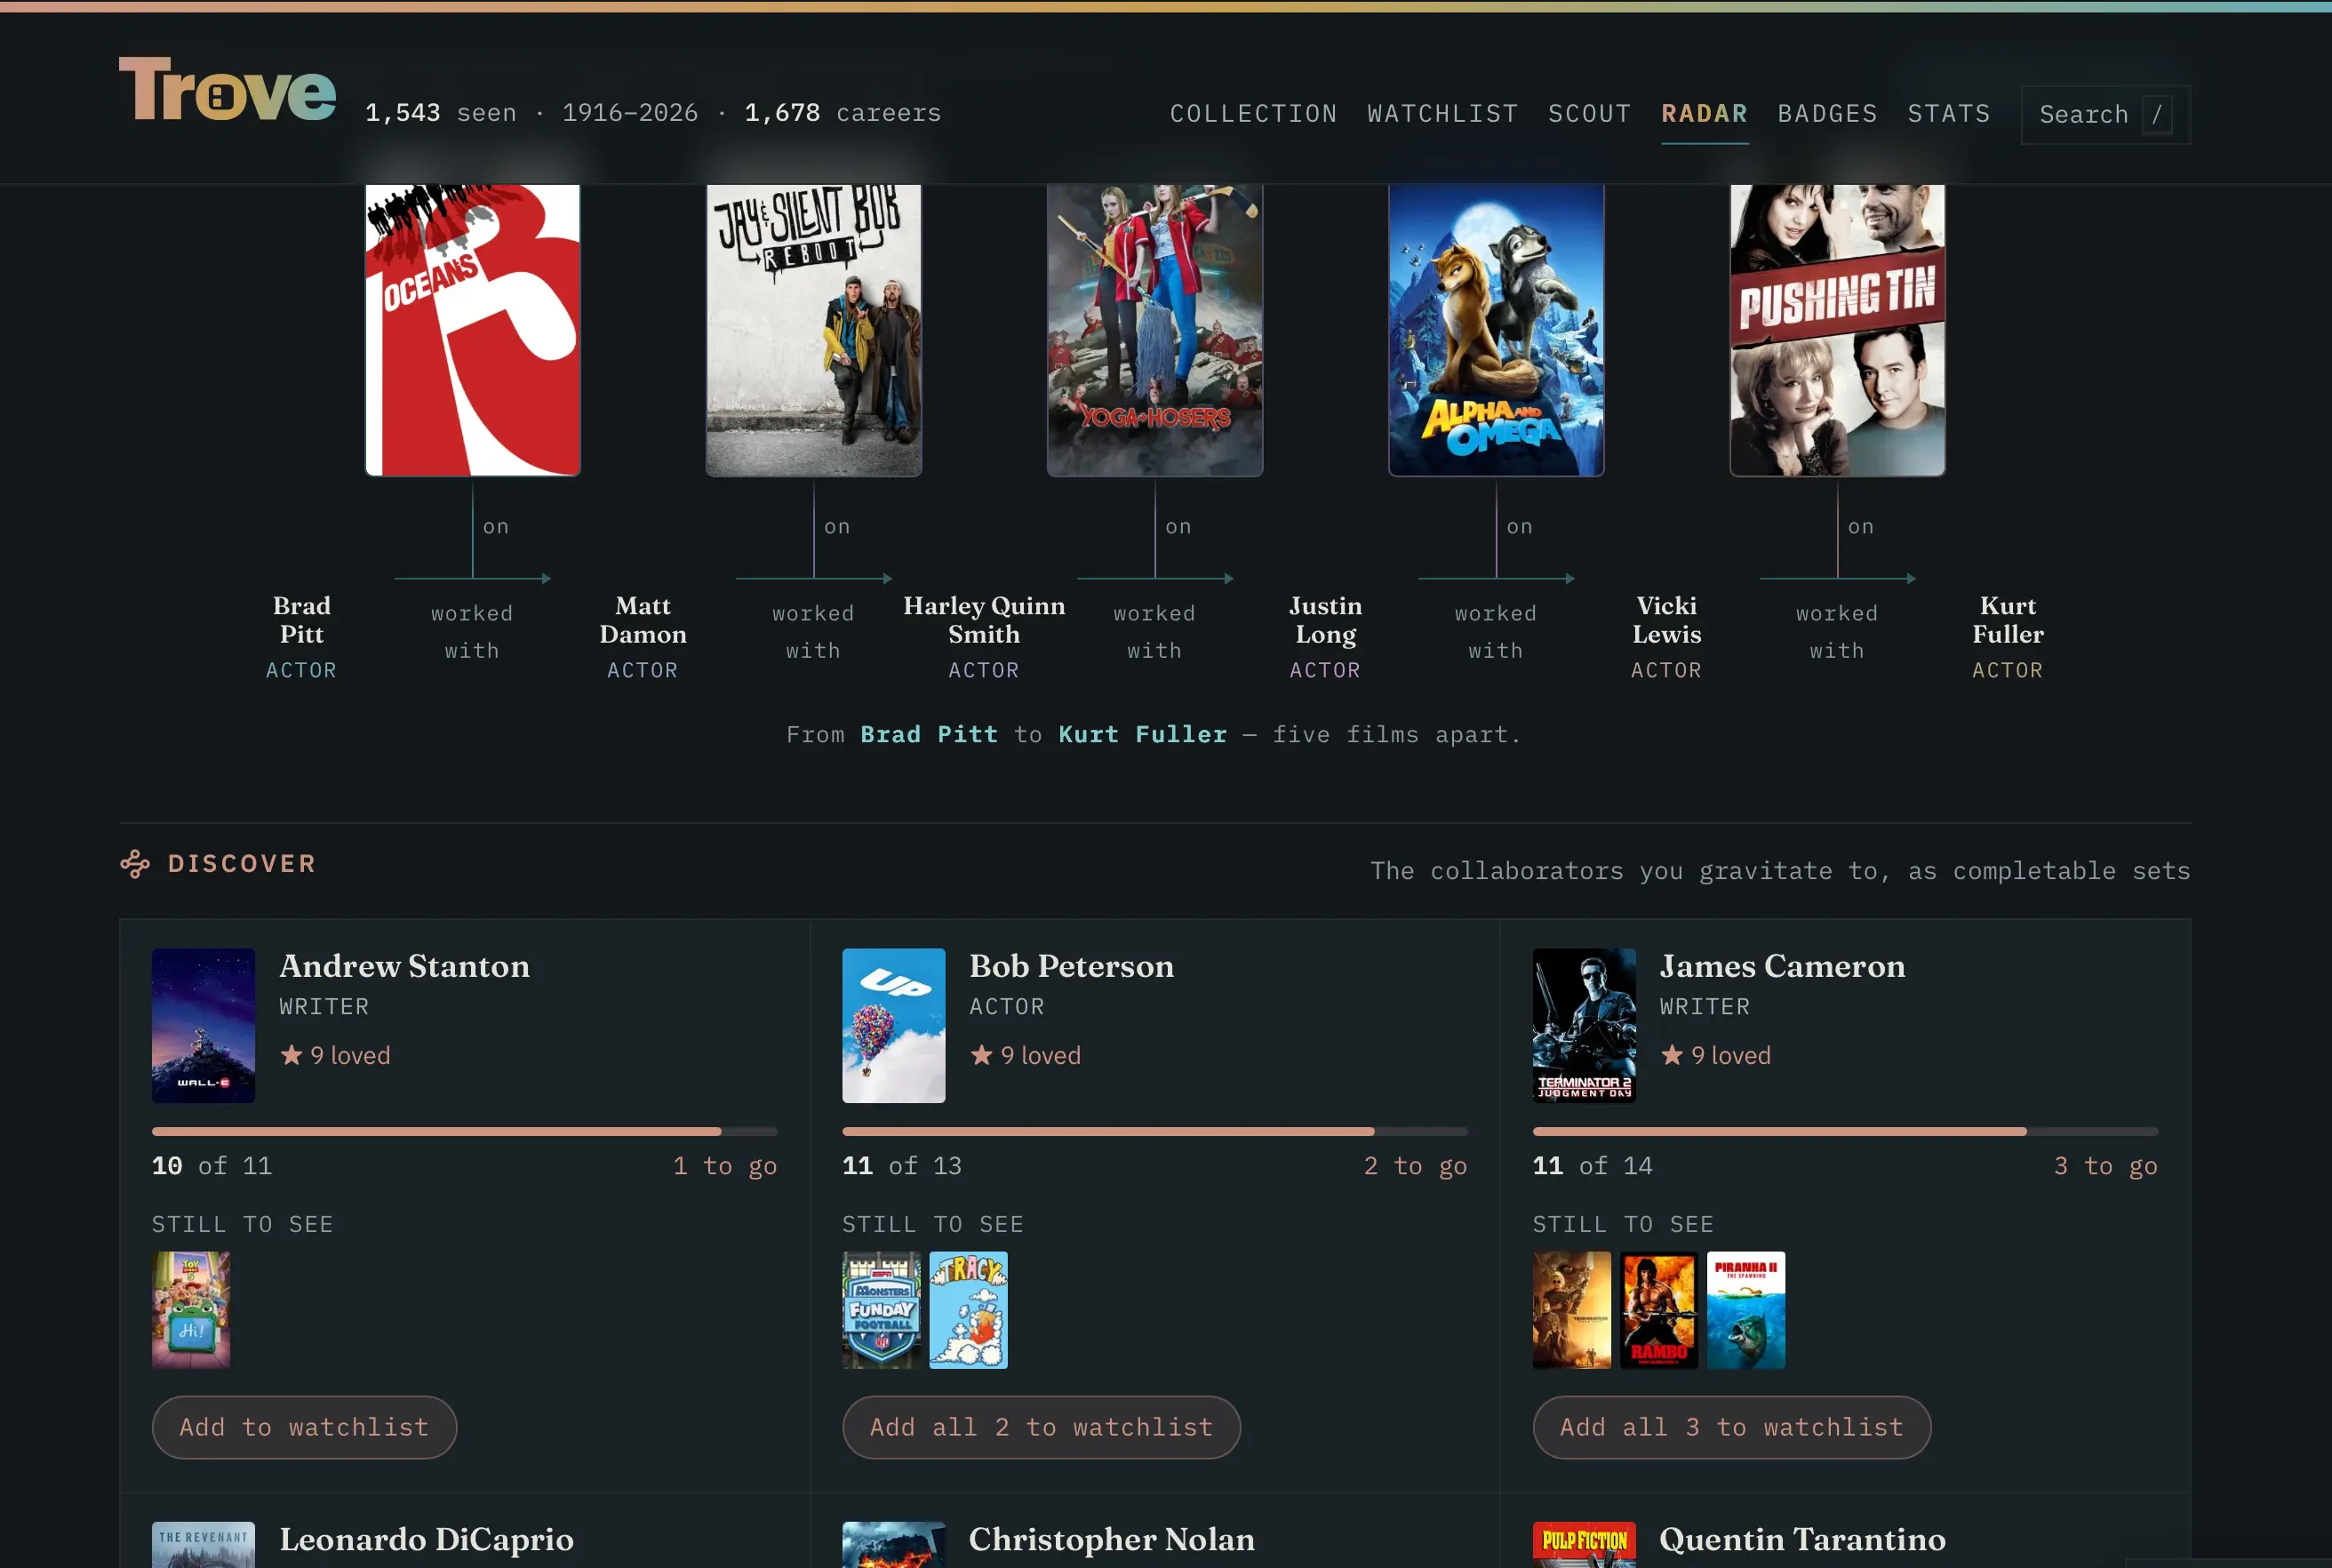Open the Terminator 2 poster thumbnail
This screenshot has height=1568, width=2332.
1585,1025
